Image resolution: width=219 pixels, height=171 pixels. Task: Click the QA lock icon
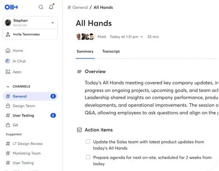coord(8,125)
